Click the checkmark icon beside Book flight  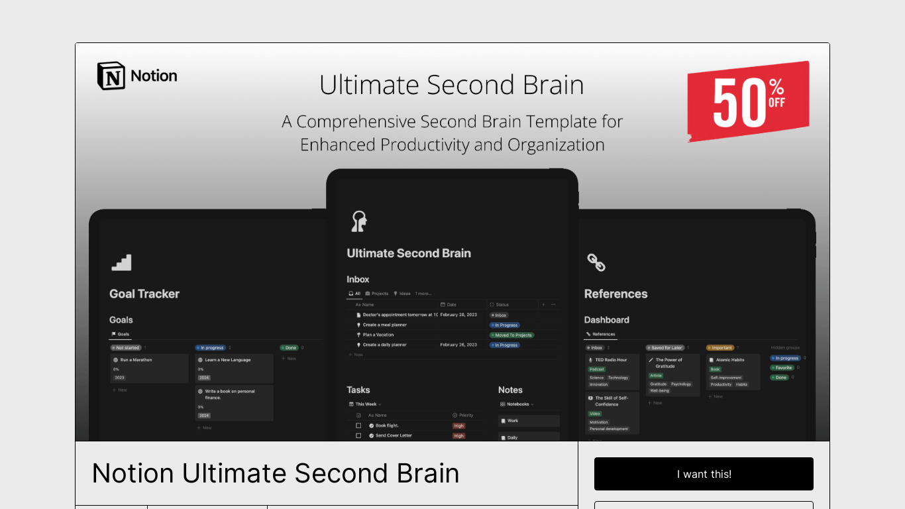[x=372, y=425]
